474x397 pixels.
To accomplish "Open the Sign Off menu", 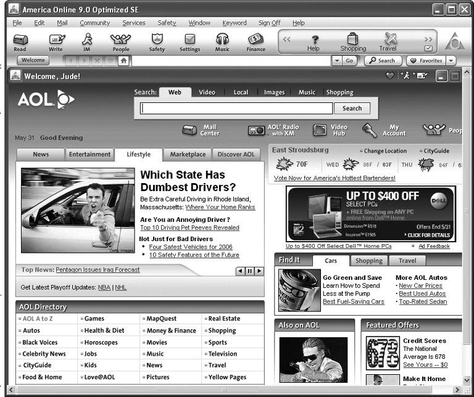I will pos(269,23).
